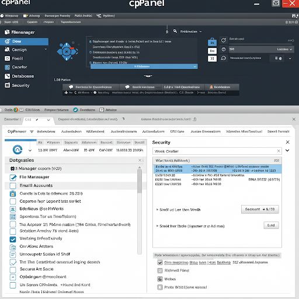The image size is (299, 299).
Task: Click the mail envelope icon in the title bar
Action: click(276, 4)
